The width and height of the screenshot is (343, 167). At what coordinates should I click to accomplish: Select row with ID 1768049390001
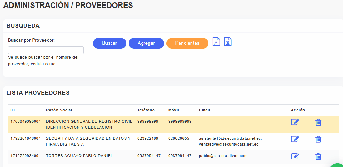point(26,122)
